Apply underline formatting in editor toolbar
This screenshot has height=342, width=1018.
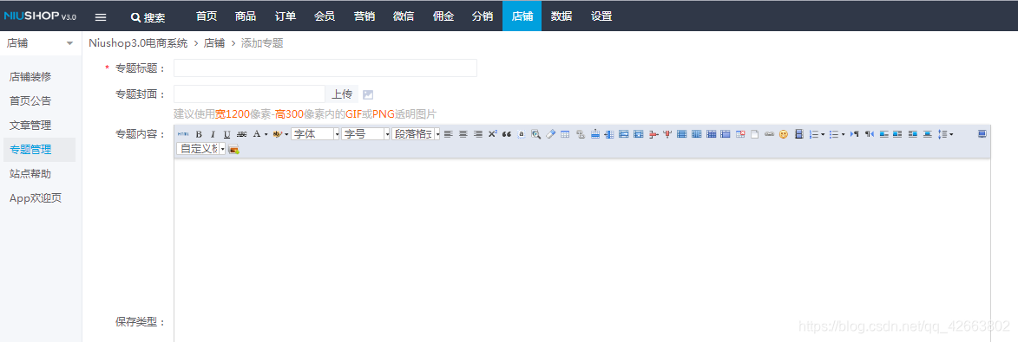(227, 134)
